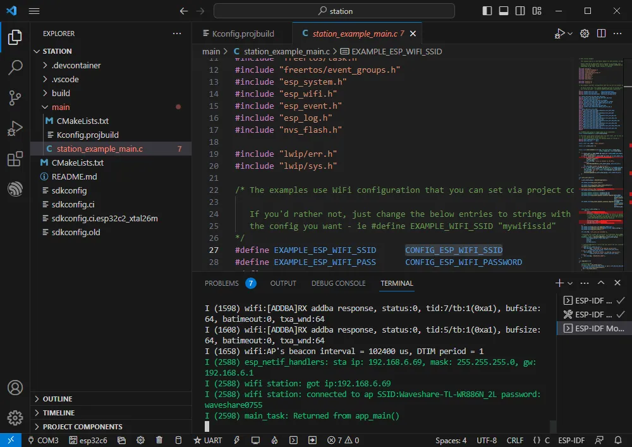Toggle secondary side bar layout button

pos(520,11)
